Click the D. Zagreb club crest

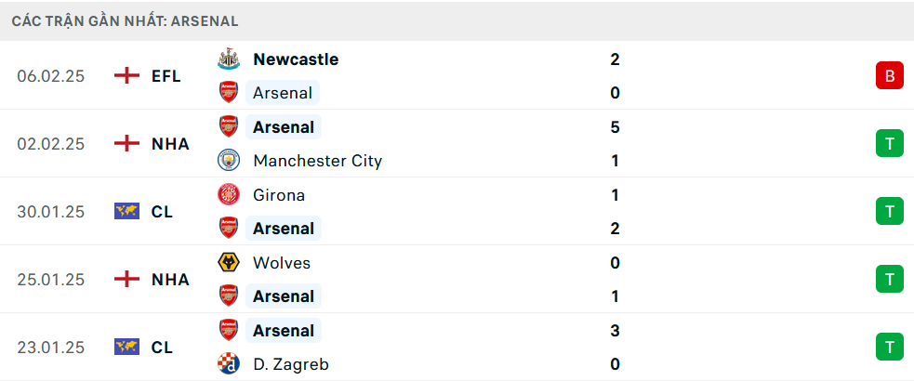(228, 364)
